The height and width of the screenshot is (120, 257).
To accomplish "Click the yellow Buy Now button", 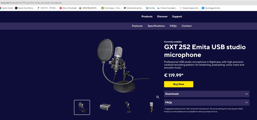I will point(179,84).
